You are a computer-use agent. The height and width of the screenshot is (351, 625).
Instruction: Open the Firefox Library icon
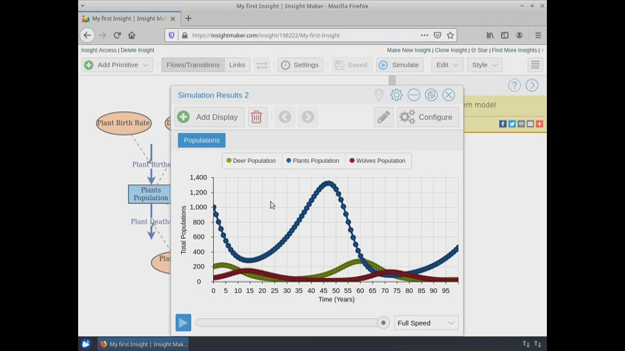click(x=490, y=35)
